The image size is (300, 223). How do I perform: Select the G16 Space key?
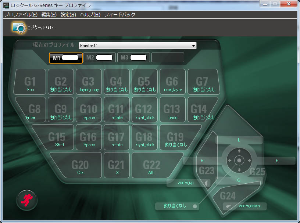(x=89, y=137)
